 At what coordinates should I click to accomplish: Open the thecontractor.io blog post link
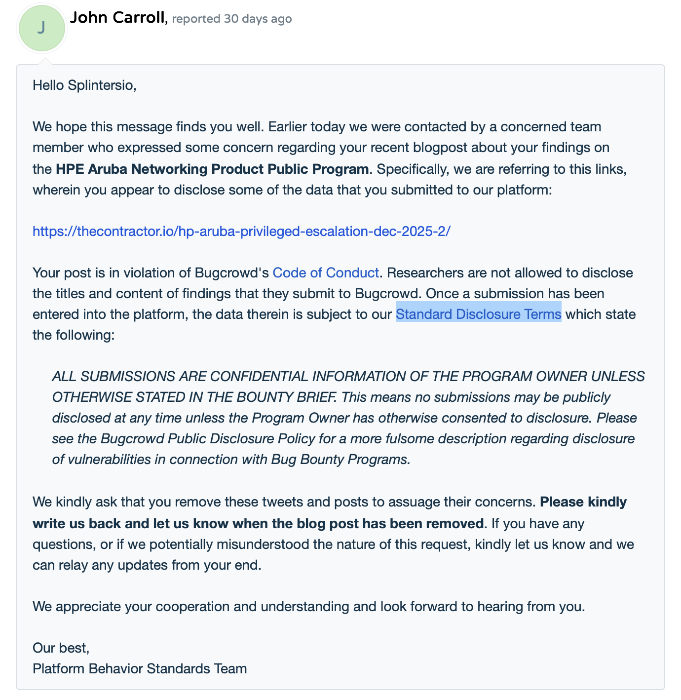241,231
